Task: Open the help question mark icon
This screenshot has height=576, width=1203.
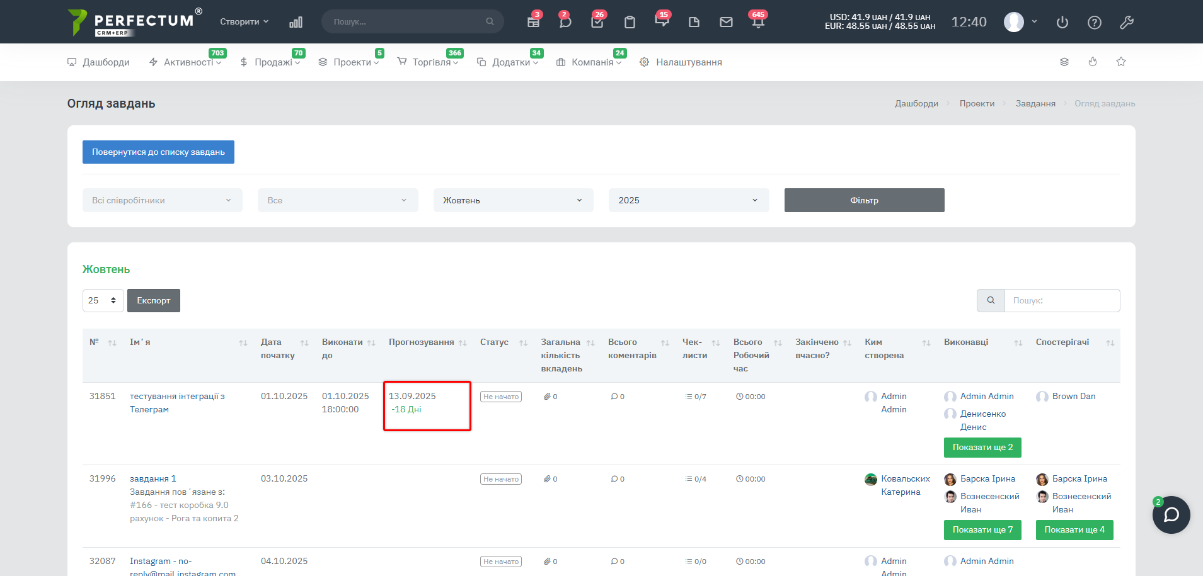Action: [1095, 22]
